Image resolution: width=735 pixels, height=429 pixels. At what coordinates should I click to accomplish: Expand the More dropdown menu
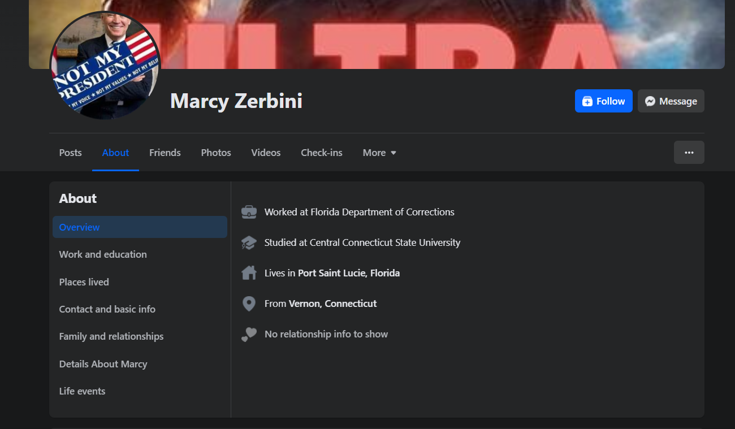coord(379,153)
